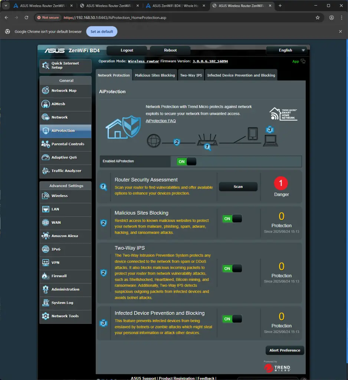Viewport: 348px width, 380px height.
Task: Open the English language dropdown
Action: click(287, 50)
